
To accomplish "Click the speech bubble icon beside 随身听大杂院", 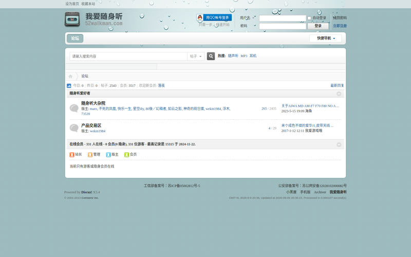I will click(74, 108).
